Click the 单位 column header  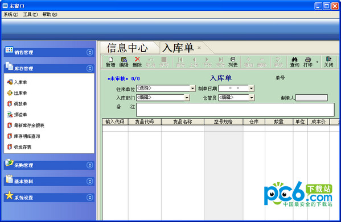(300, 122)
